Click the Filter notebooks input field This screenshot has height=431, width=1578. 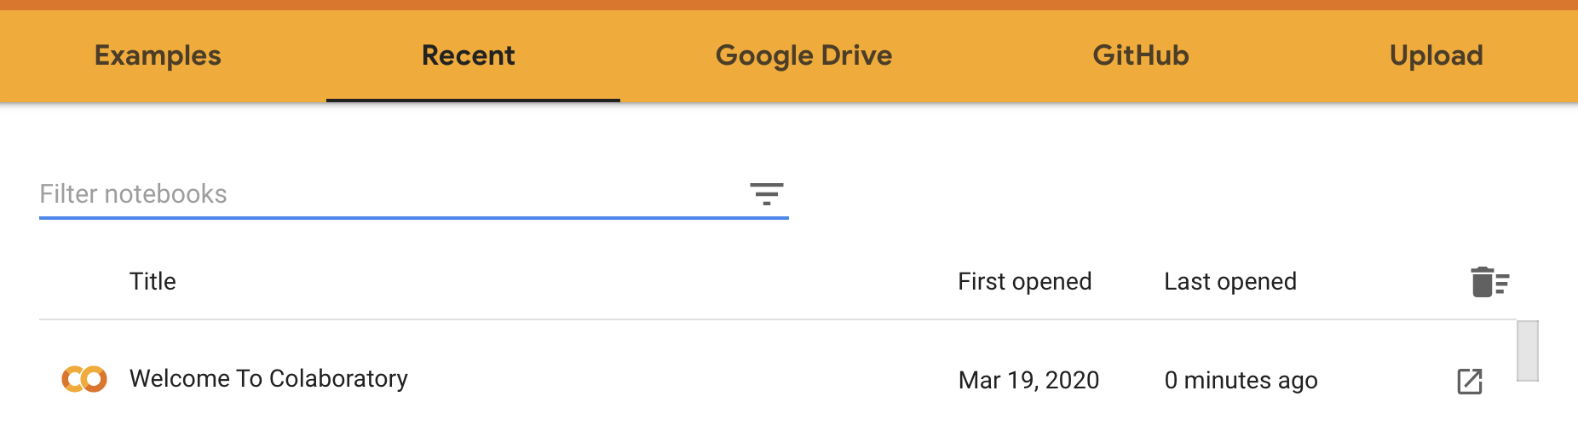click(x=392, y=194)
